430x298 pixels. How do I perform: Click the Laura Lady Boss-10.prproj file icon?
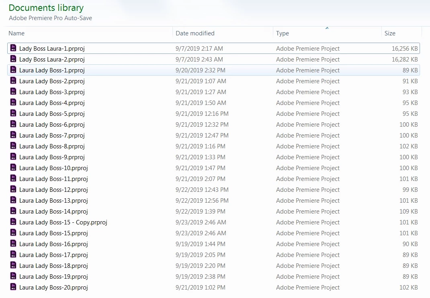[13, 167]
